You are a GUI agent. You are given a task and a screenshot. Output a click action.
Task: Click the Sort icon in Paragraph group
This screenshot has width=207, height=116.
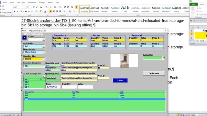(x=72, y=7)
